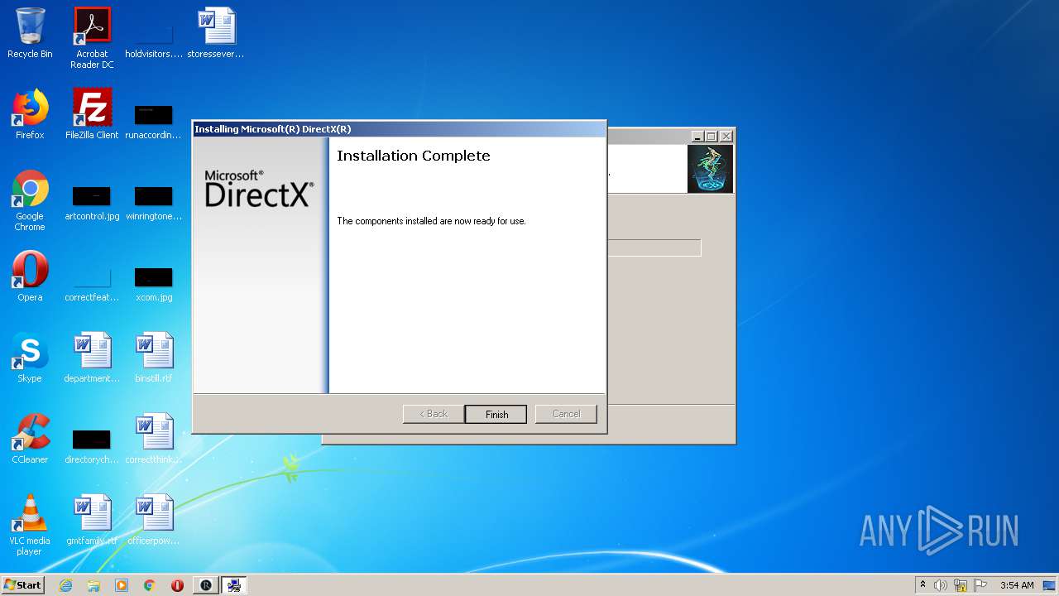Open Windows Explorer folder in taskbar
Image resolution: width=1059 pixels, height=596 pixels.
click(x=93, y=585)
